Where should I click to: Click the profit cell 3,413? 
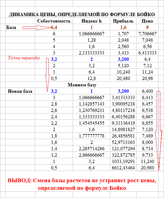point(123,53)
